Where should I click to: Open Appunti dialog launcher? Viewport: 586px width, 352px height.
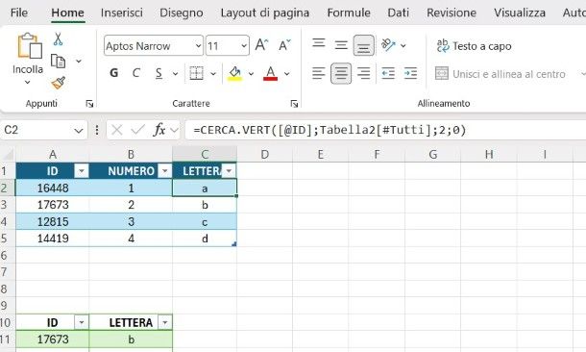pos(89,104)
